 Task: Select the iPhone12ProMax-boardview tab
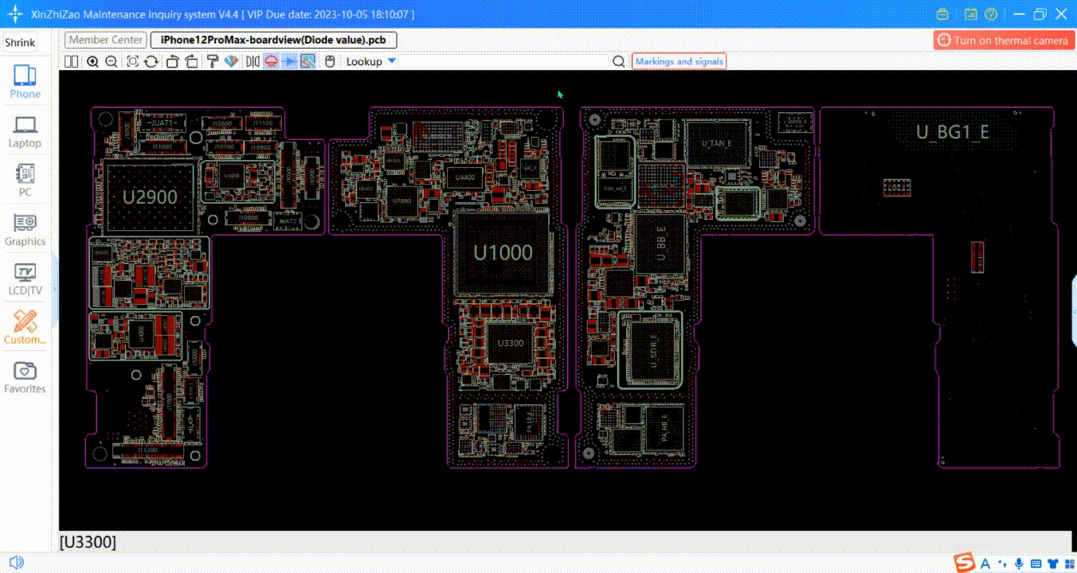[273, 40]
